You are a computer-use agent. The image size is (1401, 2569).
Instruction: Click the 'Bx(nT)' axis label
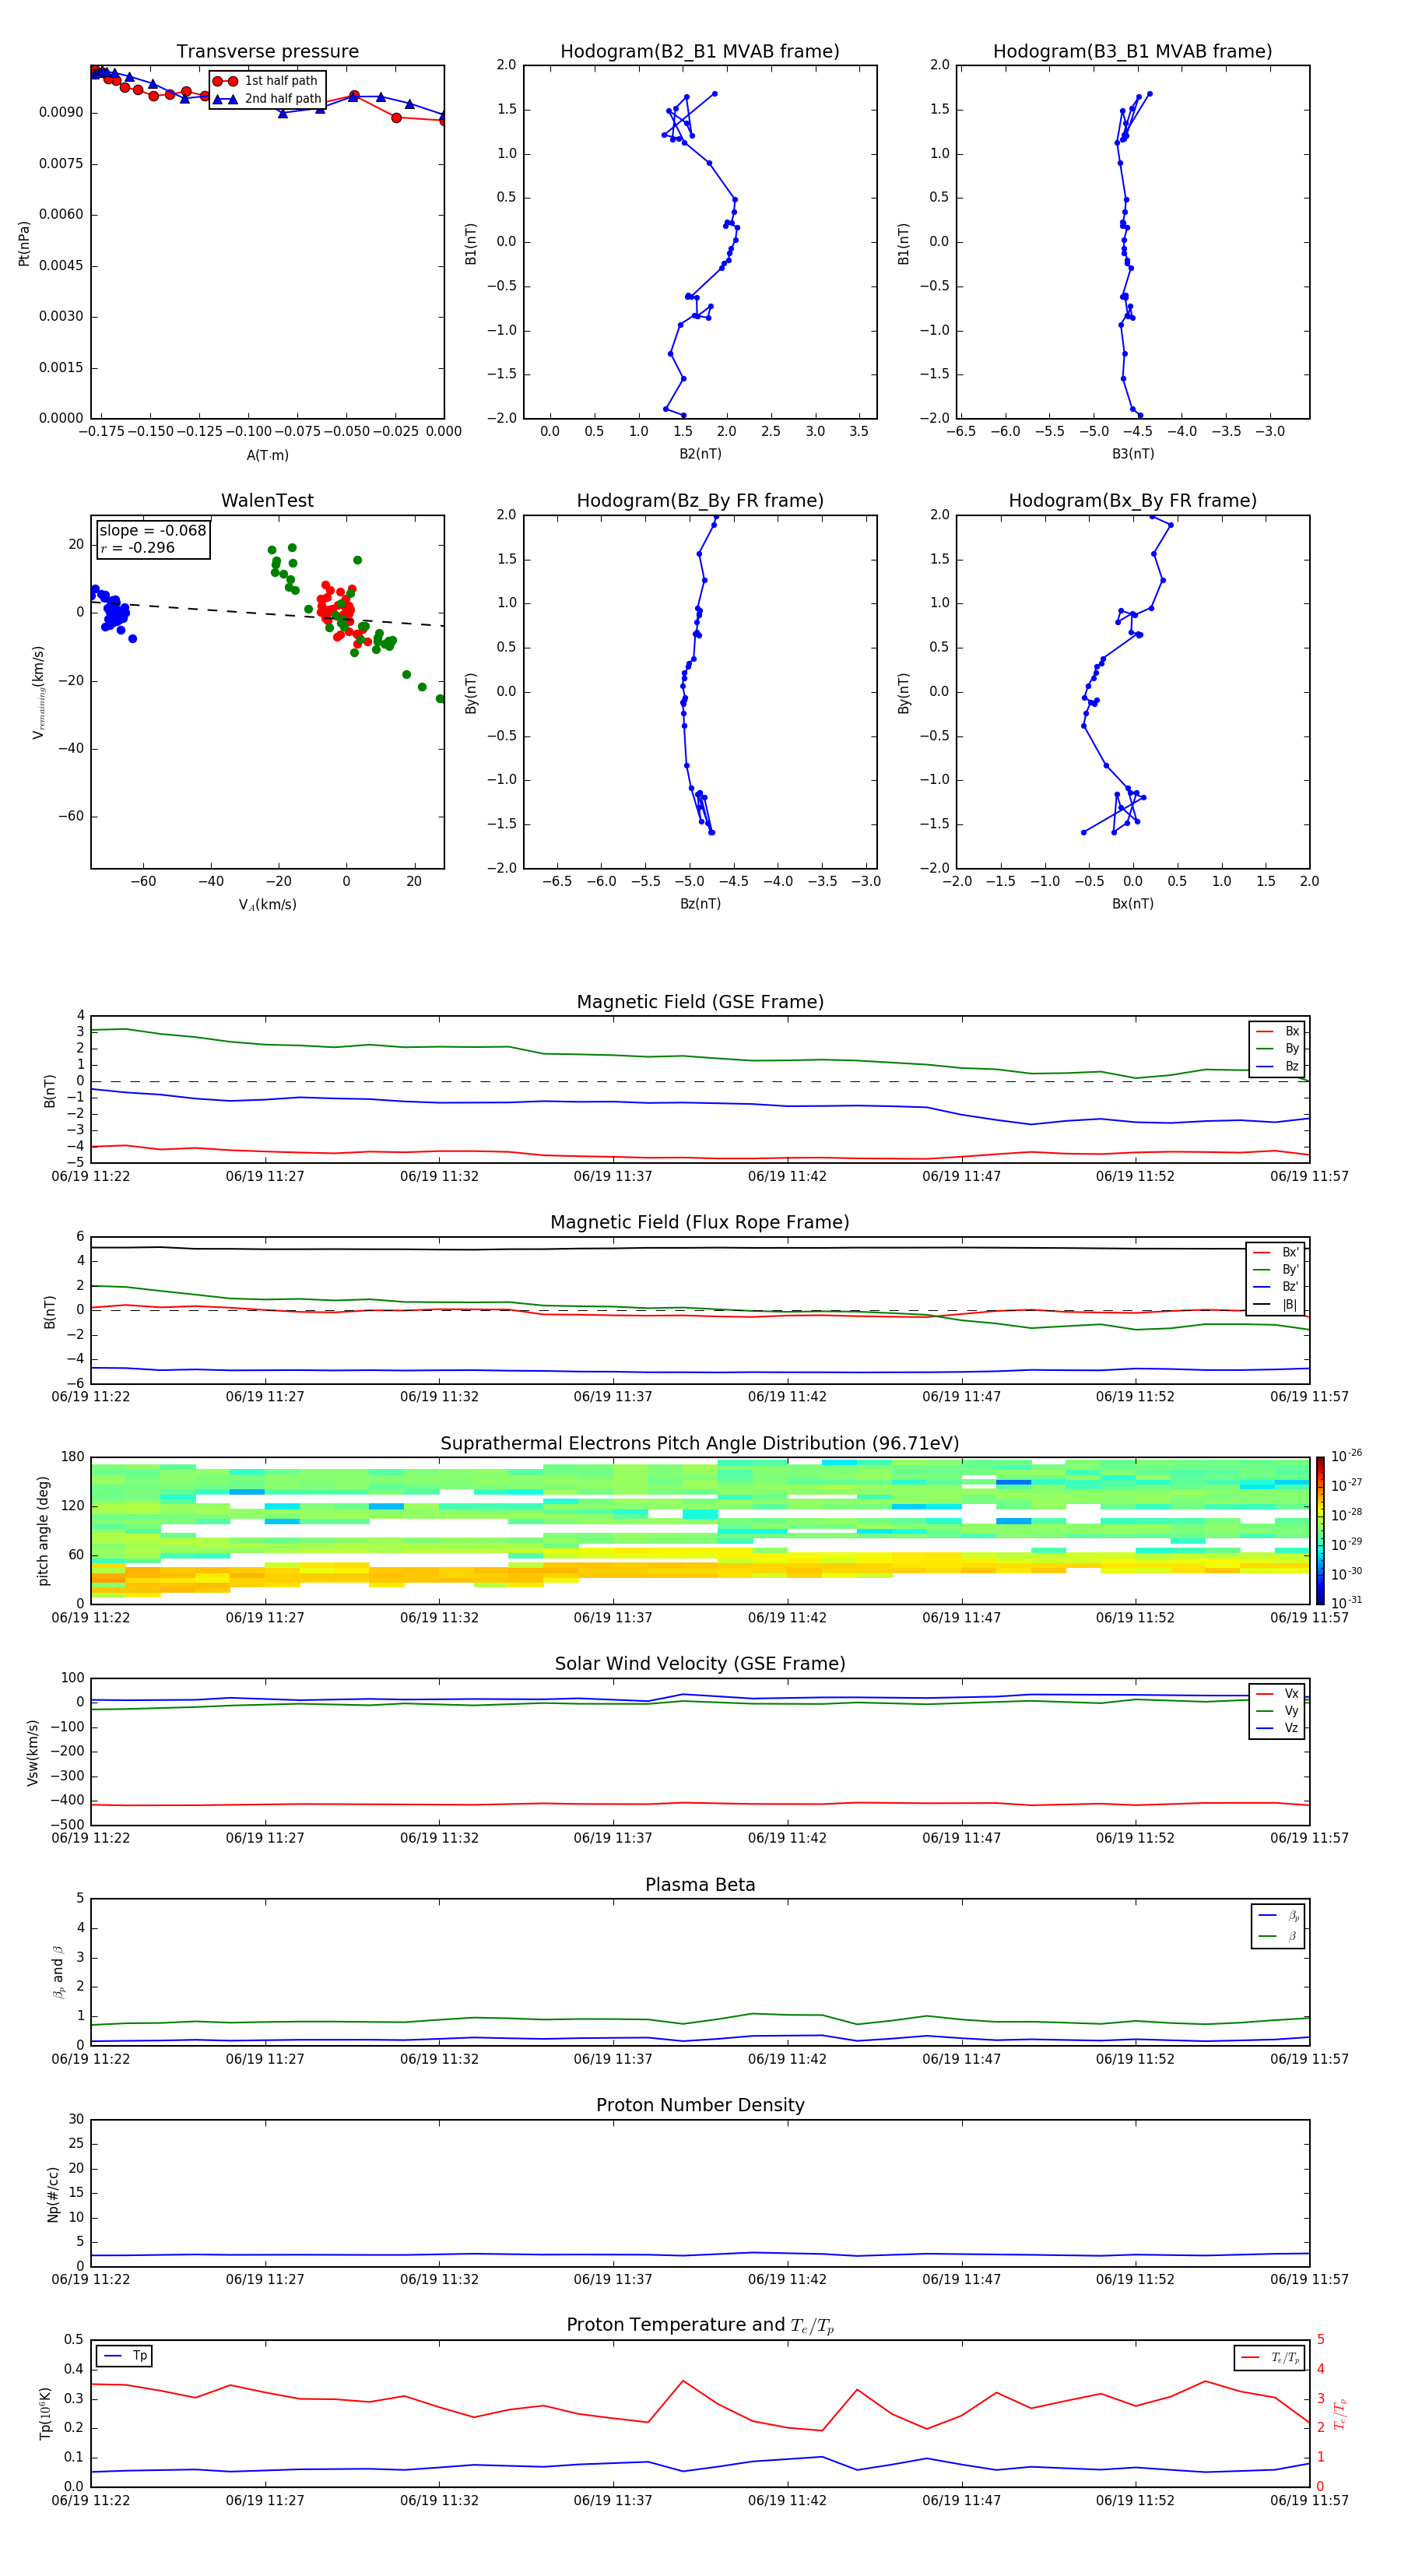[1132, 904]
